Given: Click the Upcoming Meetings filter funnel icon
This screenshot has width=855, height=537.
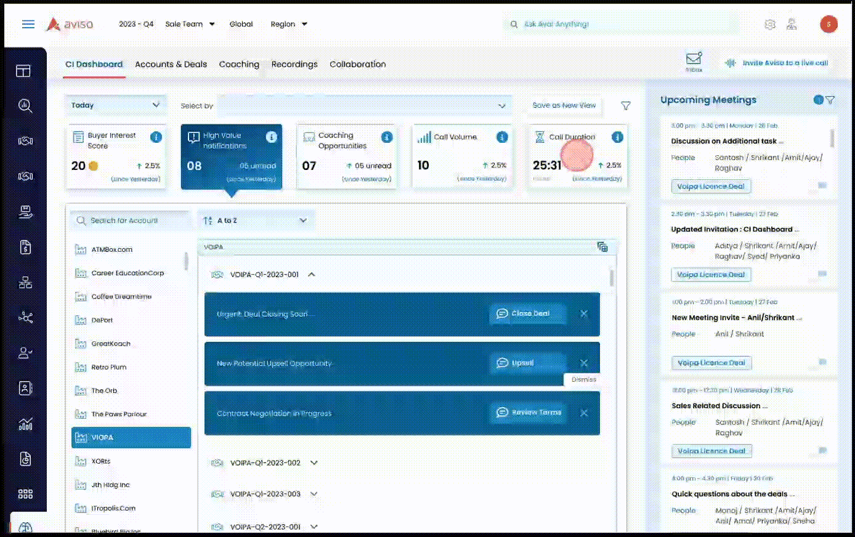Looking at the screenshot, I should point(830,100).
